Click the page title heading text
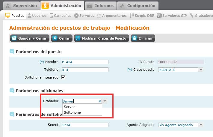This screenshot has width=213, height=137. click(x=79, y=28)
